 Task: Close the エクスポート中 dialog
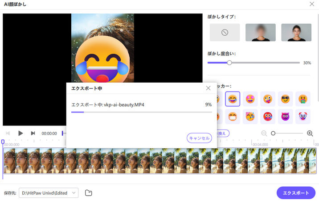[x=208, y=88]
